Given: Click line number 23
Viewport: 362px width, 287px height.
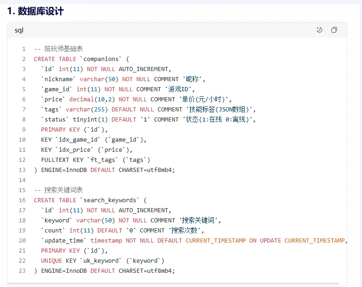Looking at the screenshot, I should (22, 271).
